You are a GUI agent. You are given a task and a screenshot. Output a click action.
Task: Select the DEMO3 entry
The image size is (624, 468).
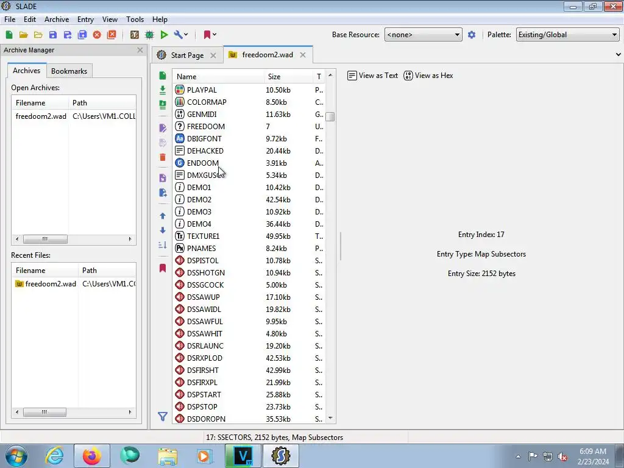pos(249,211)
